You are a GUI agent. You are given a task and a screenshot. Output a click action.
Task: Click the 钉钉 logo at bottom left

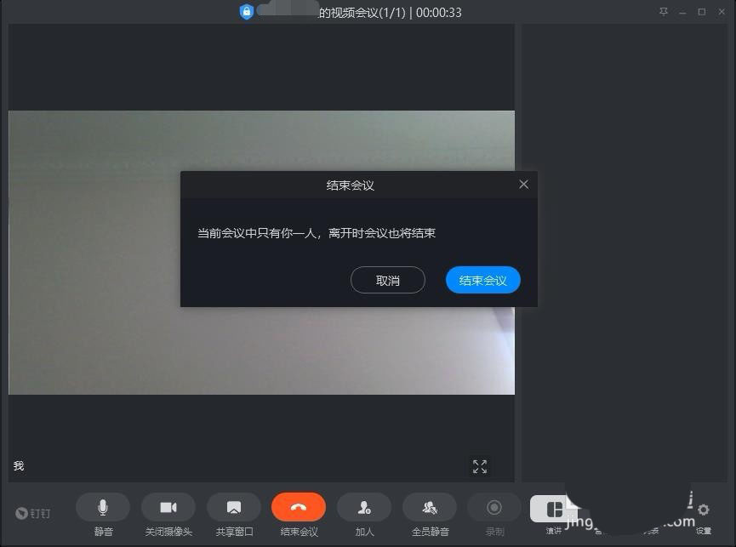point(33,513)
